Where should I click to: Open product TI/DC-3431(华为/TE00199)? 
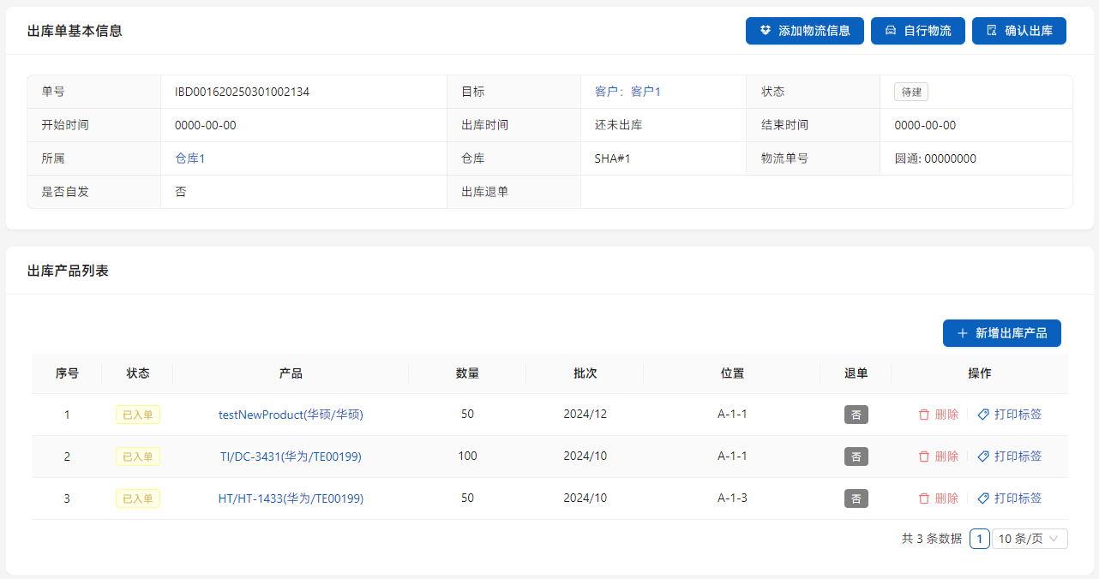point(291,457)
